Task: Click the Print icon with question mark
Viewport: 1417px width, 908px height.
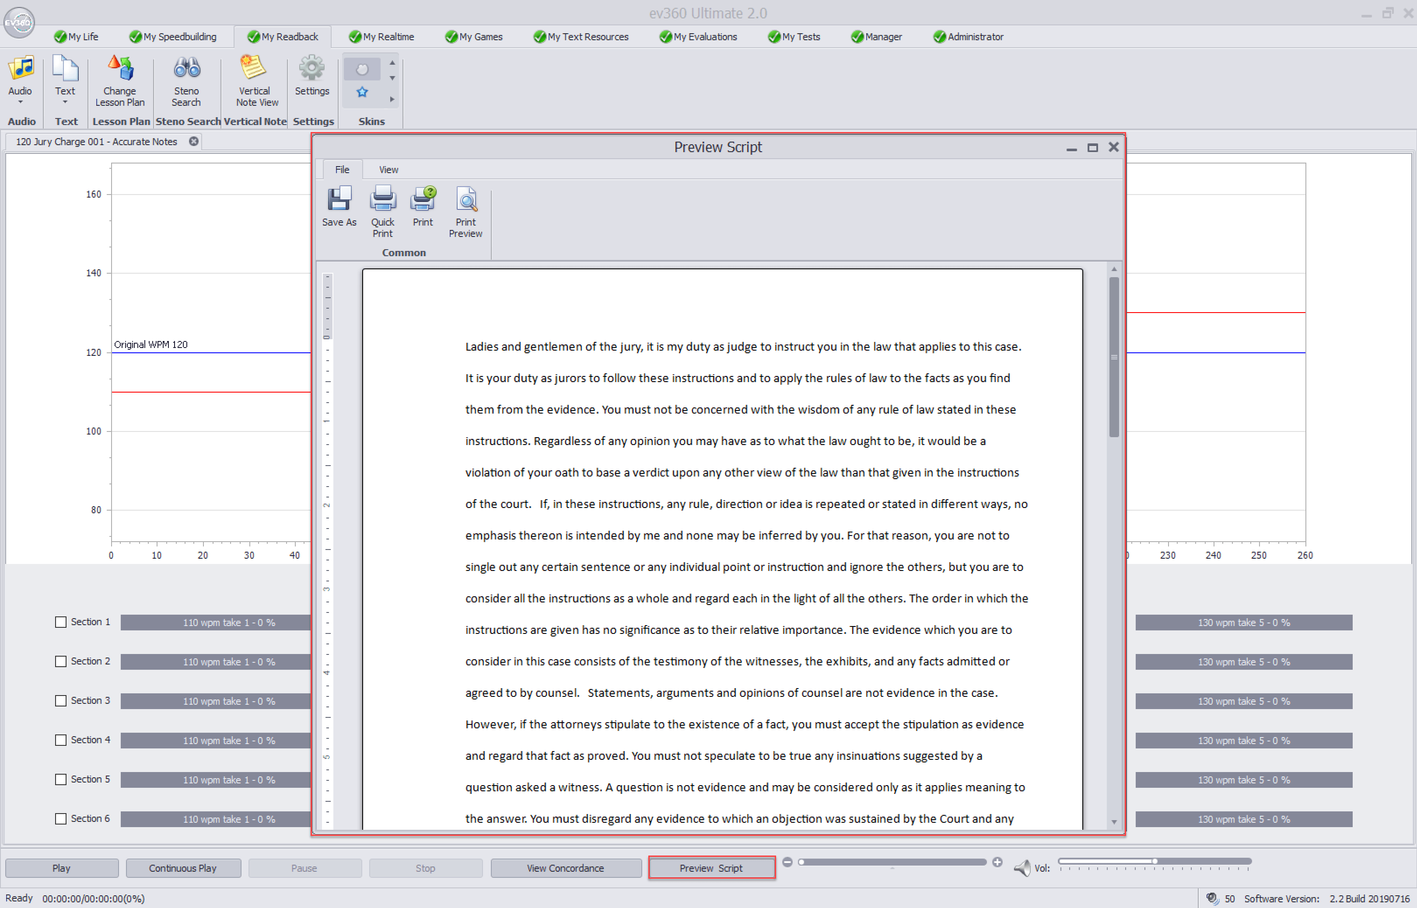Action: pos(423,200)
